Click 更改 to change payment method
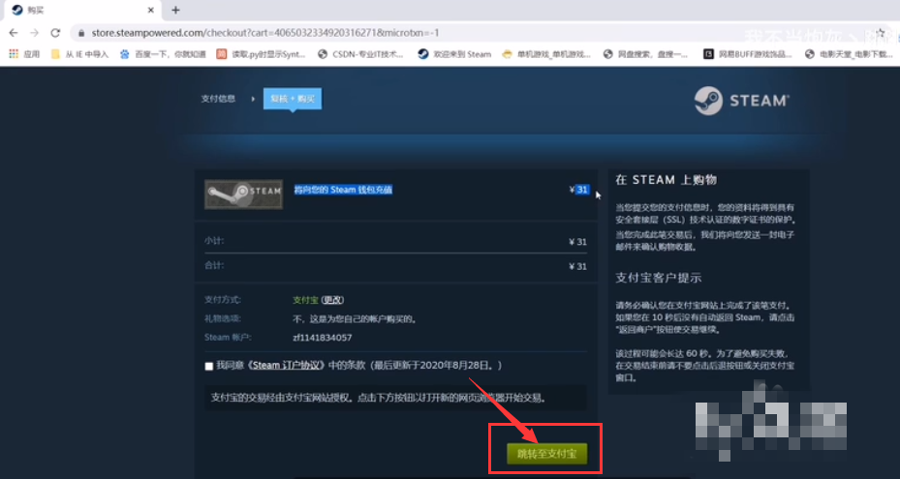 pyautogui.click(x=332, y=300)
